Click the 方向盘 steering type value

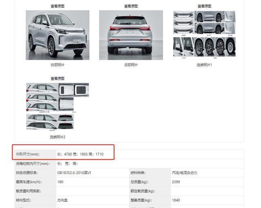[62, 200]
